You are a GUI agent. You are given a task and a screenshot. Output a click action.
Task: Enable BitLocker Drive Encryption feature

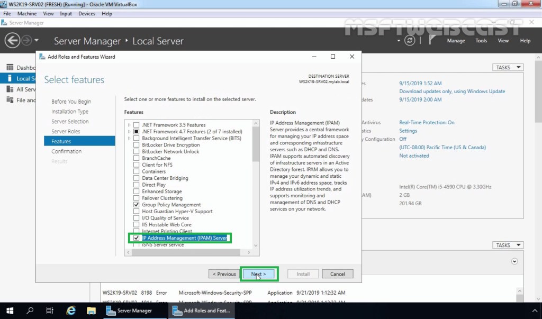pyautogui.click(x=136, y=145)
